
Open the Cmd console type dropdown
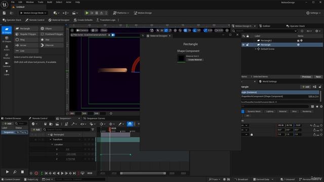point(47,179)
